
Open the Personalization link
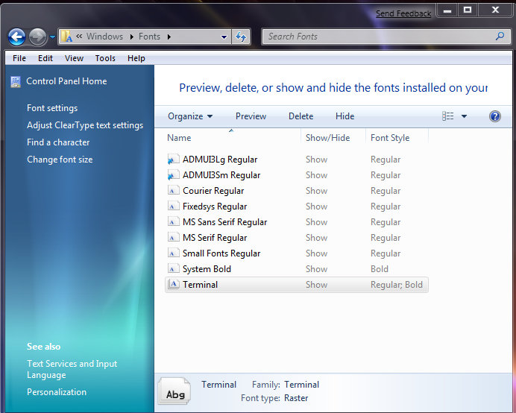point(57,392)
